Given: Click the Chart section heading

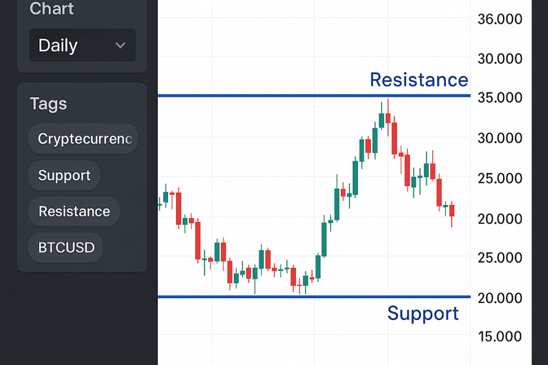Looking at the screenshot, I should tap(52, 9).
